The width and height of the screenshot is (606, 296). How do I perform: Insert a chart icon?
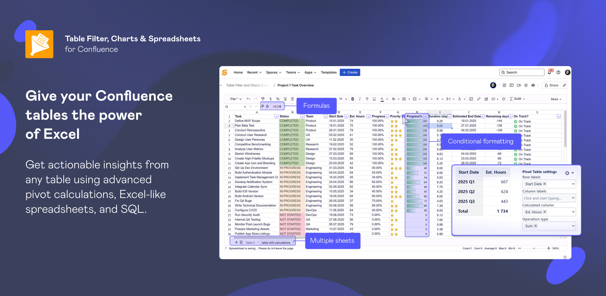click(486, 99)
